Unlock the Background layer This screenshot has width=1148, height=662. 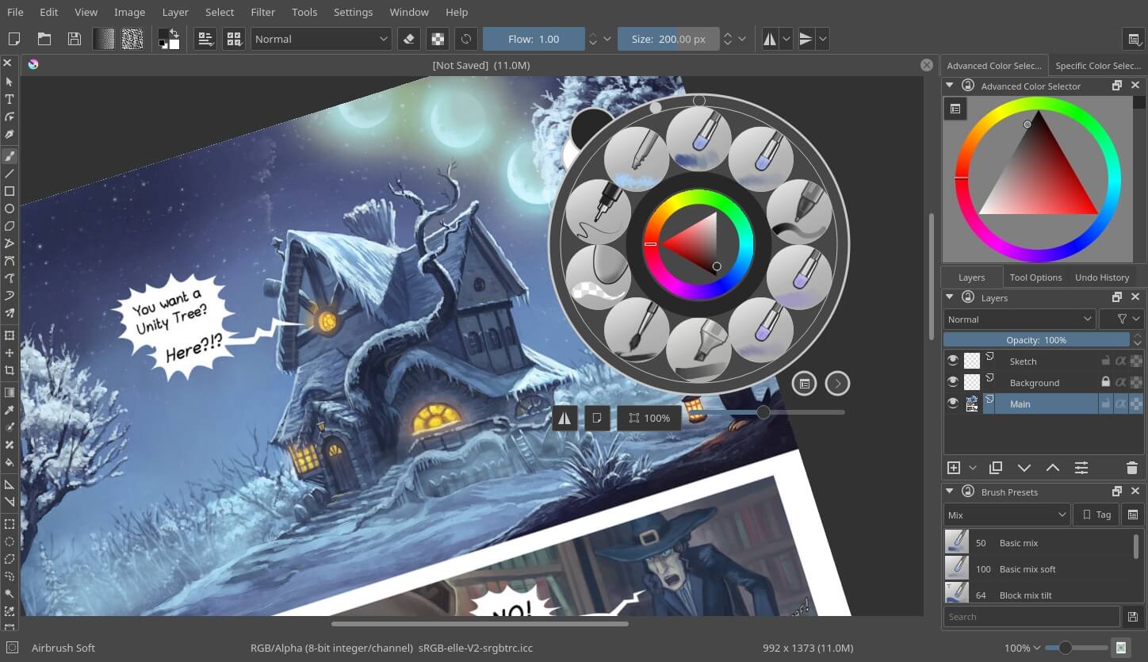[x=1106, y=382]
